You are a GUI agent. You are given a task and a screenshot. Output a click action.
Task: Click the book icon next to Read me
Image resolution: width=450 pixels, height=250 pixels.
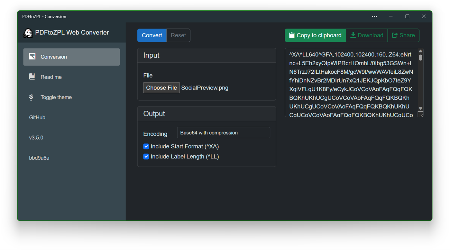(x=32, y=77)
